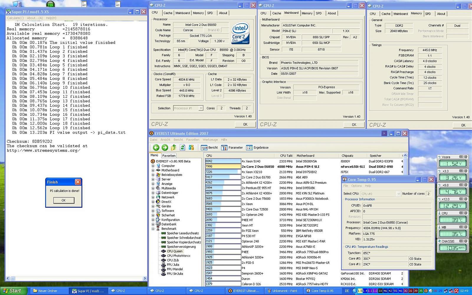Click the Intel Core 2 Duo logo

click(240, 33)
